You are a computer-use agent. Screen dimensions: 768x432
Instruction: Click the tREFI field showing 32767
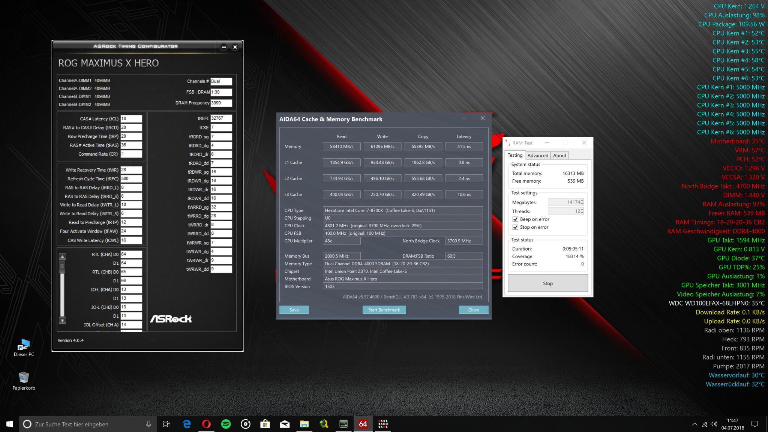pos(221,118)
